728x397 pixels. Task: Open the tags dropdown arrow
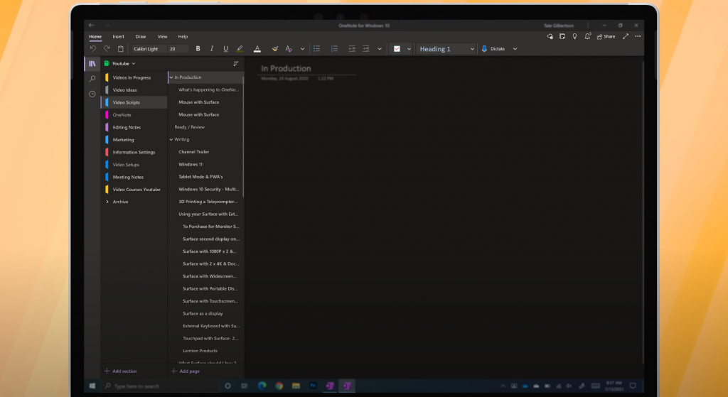pos(409,49)
